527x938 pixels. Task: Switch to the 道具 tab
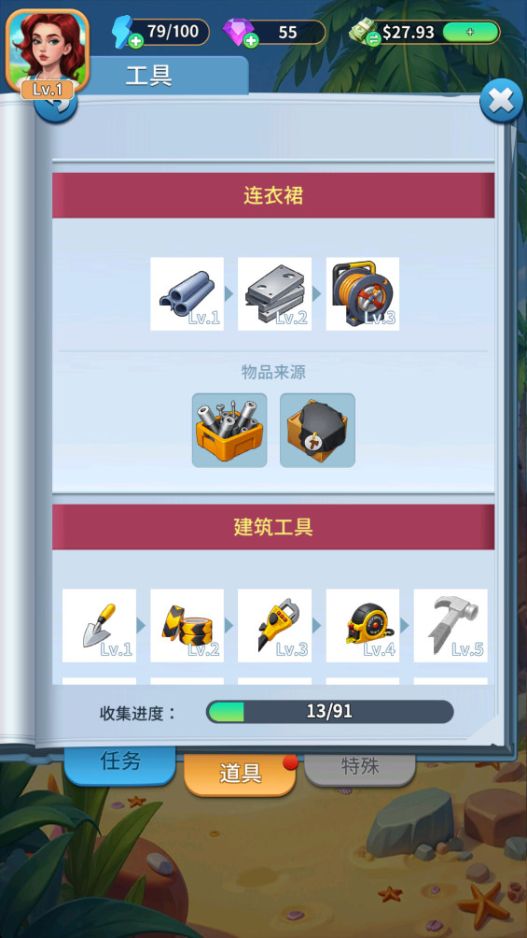(241, 774)
